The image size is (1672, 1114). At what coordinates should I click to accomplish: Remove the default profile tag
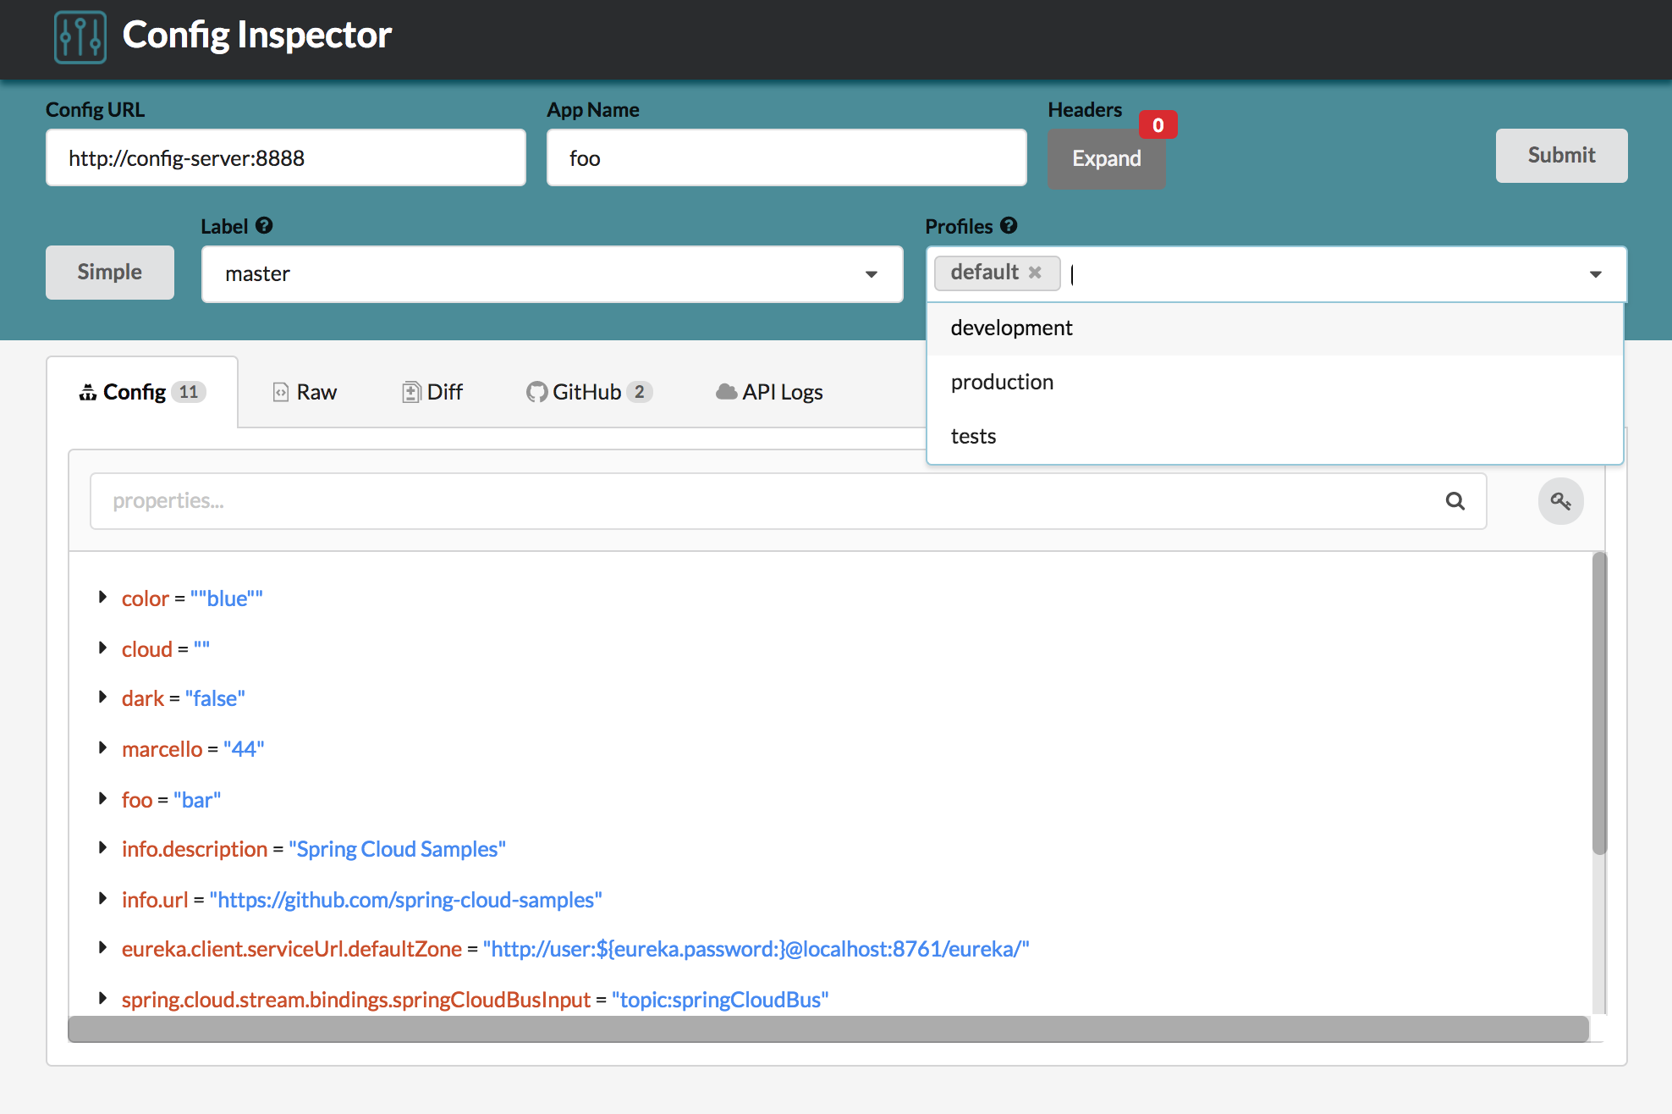1035,273
